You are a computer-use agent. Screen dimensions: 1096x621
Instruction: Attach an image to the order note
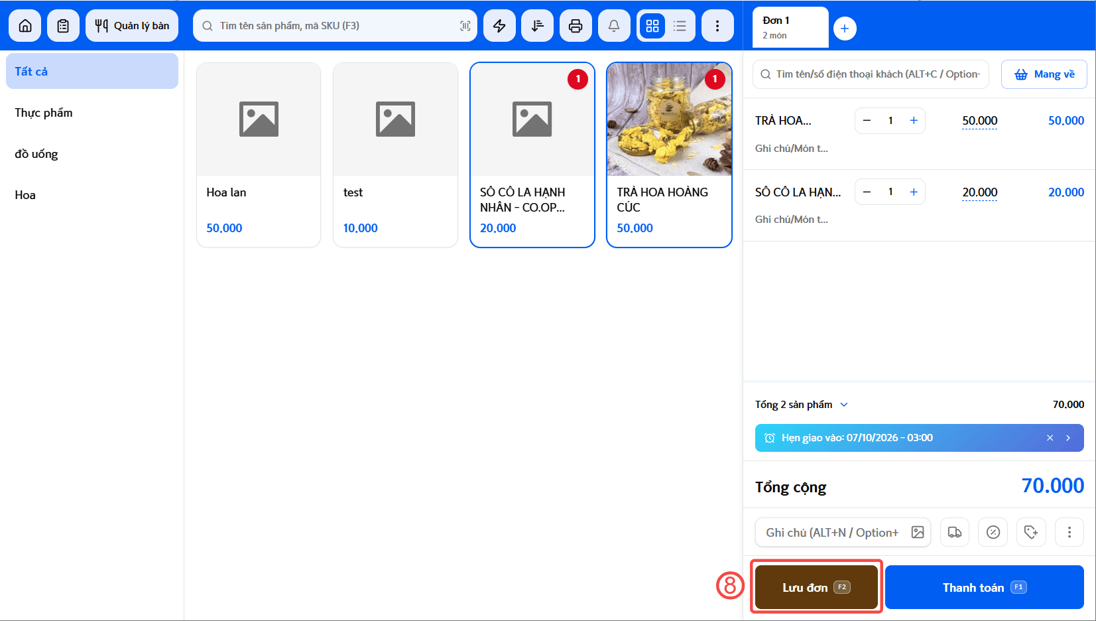918,532
